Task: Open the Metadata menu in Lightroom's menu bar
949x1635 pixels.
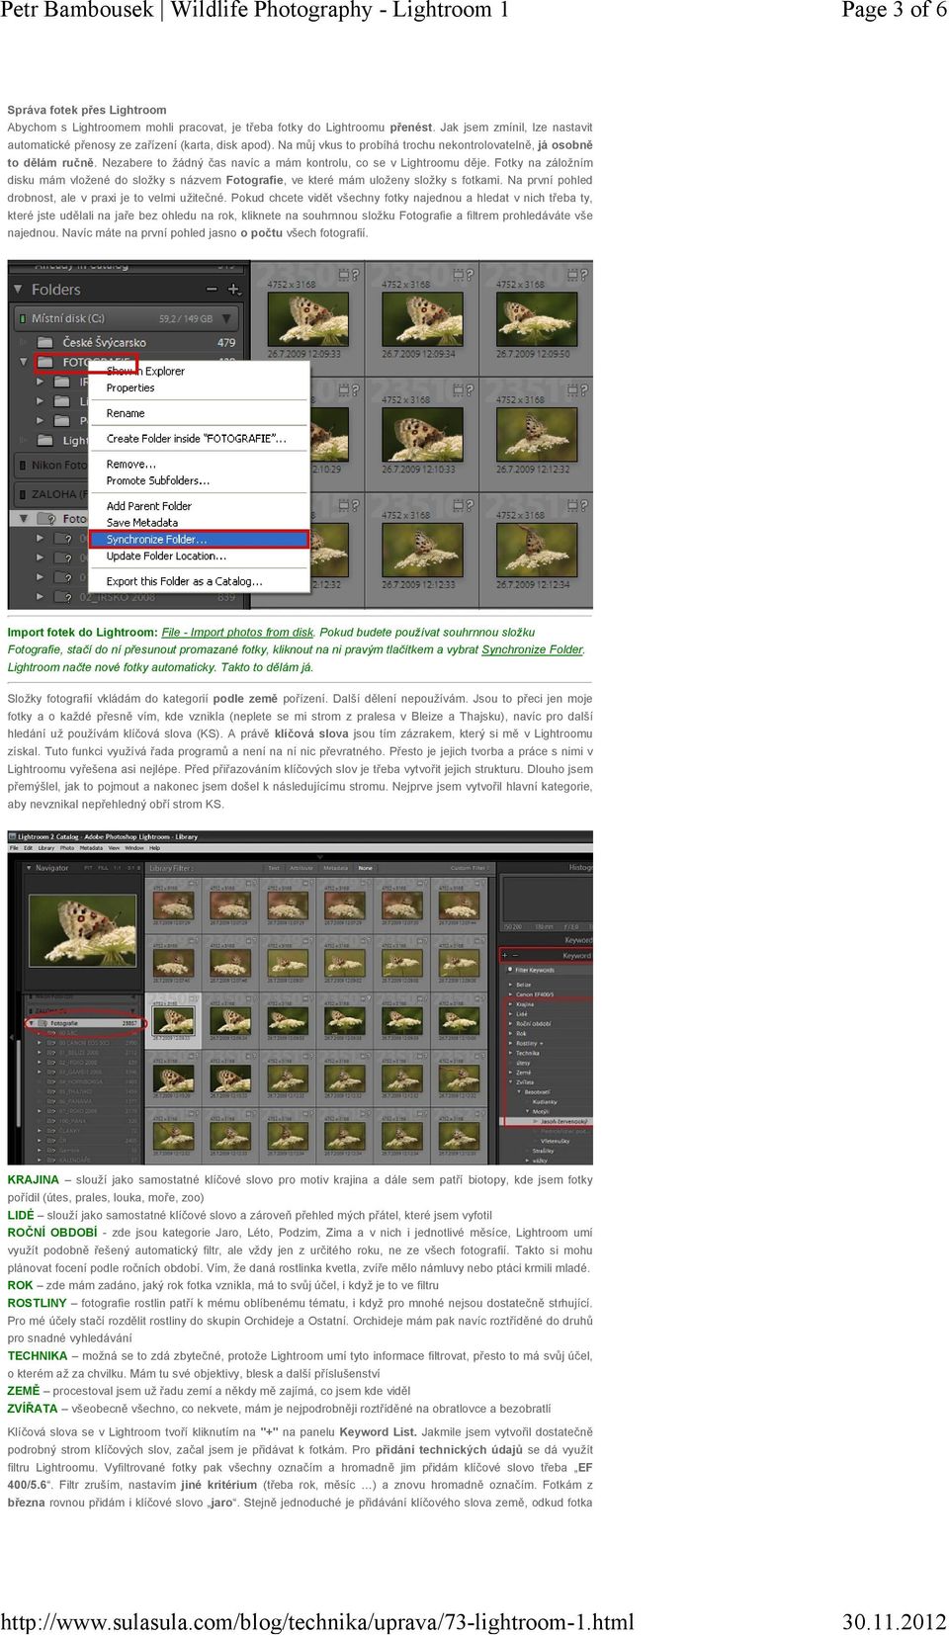Action: point(91,848)
